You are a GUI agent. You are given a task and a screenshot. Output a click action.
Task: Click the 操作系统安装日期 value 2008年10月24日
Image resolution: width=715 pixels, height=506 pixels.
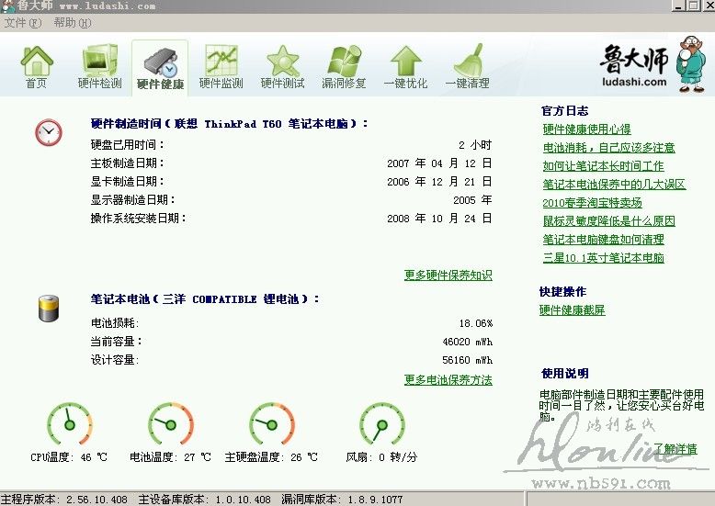pyautogui.click(x=439, y=219)
